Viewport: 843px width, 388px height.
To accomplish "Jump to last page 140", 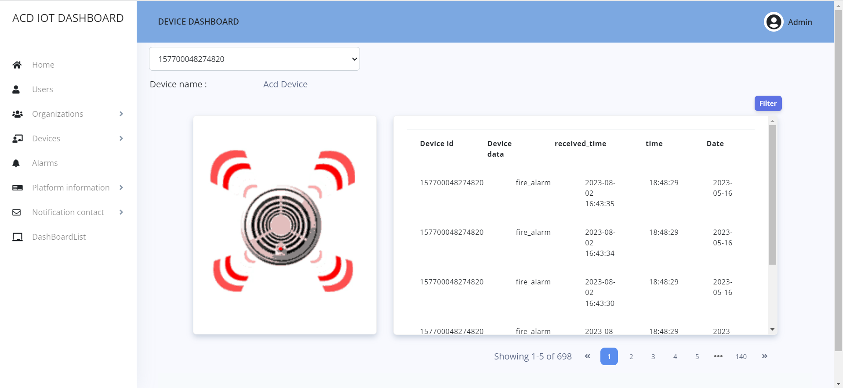I will (x=741, y=356).
